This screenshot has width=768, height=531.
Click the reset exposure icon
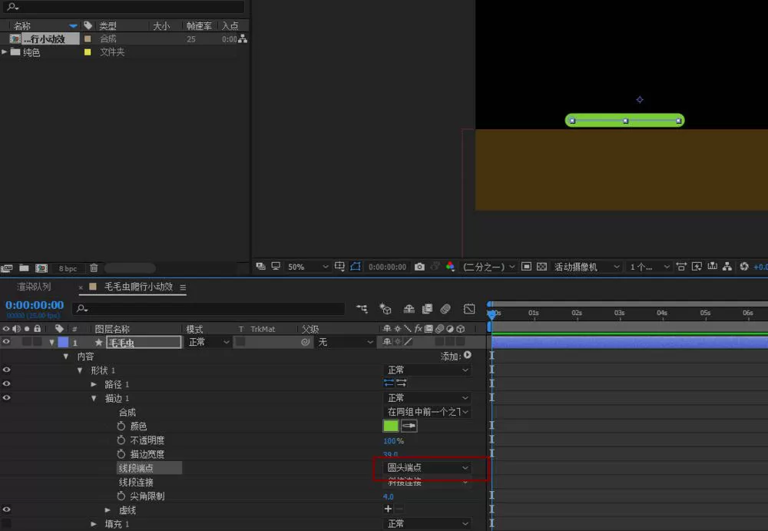744,266
